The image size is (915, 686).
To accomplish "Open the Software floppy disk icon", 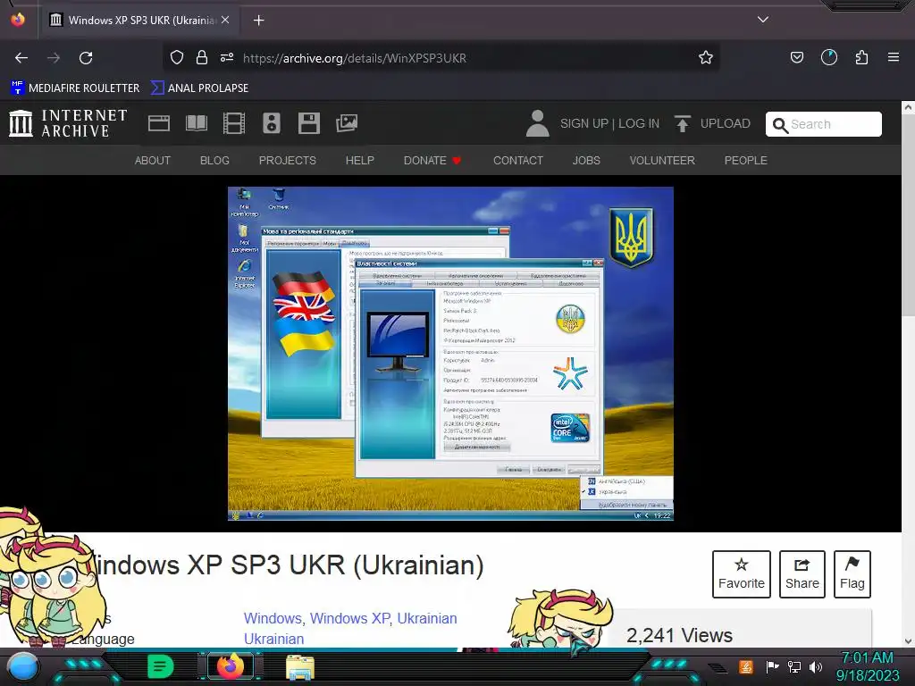I will [x=308, y=123].
